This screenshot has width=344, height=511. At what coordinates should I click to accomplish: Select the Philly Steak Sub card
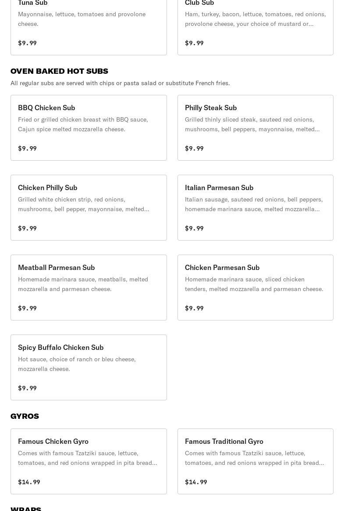point(255,127)
